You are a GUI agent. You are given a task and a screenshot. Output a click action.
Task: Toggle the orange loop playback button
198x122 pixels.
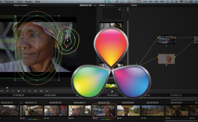pos(47,91)
